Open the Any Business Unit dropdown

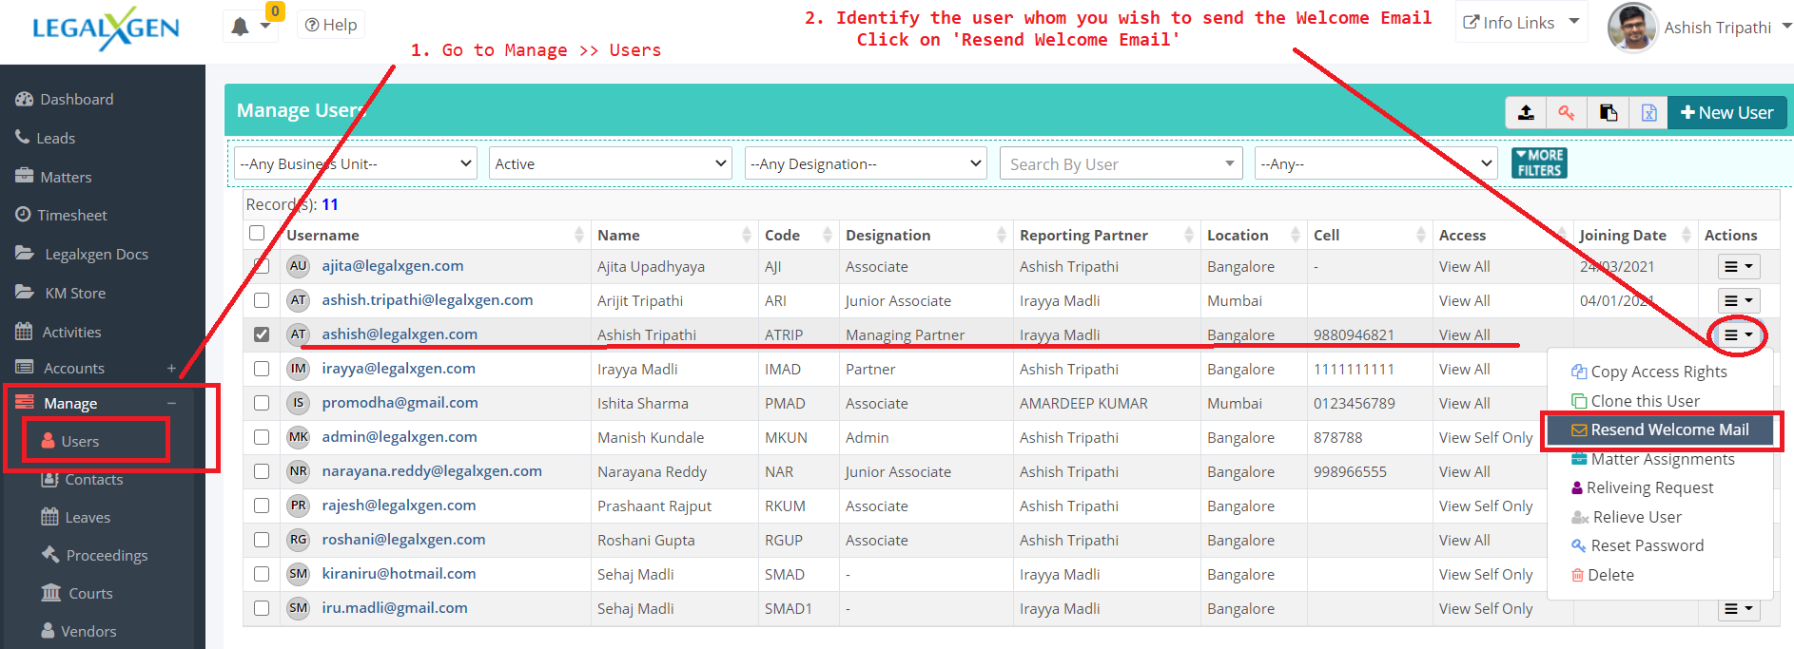tap(356, 163)
